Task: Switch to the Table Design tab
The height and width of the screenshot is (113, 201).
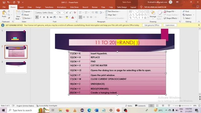Action: [x=122, y=7]
